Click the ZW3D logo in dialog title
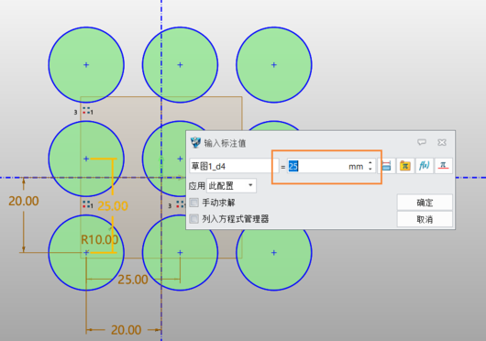Image resolution: width=486 pixels, height=341 pixels. pyautogui.click(x=195, y=142)
